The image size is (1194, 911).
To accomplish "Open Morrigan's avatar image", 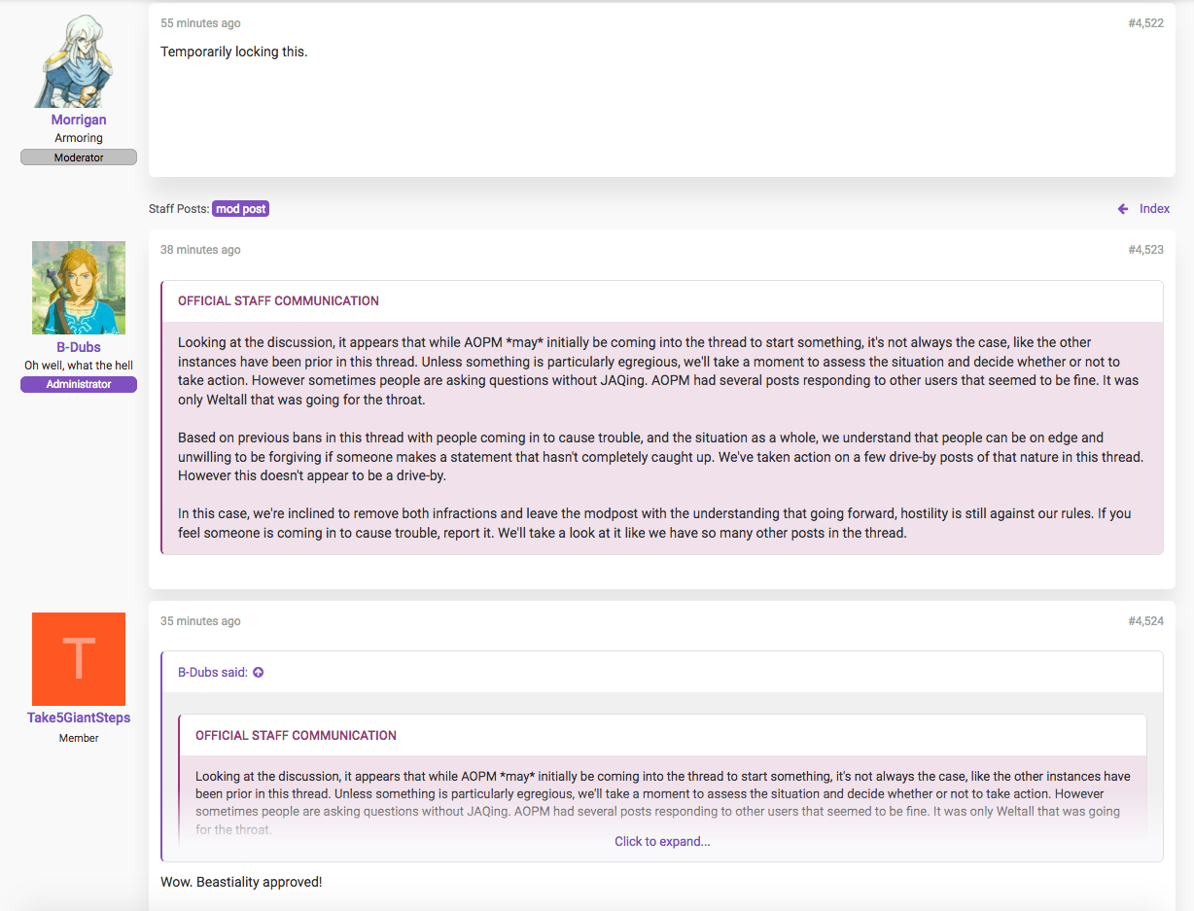I will pos(79,60).
